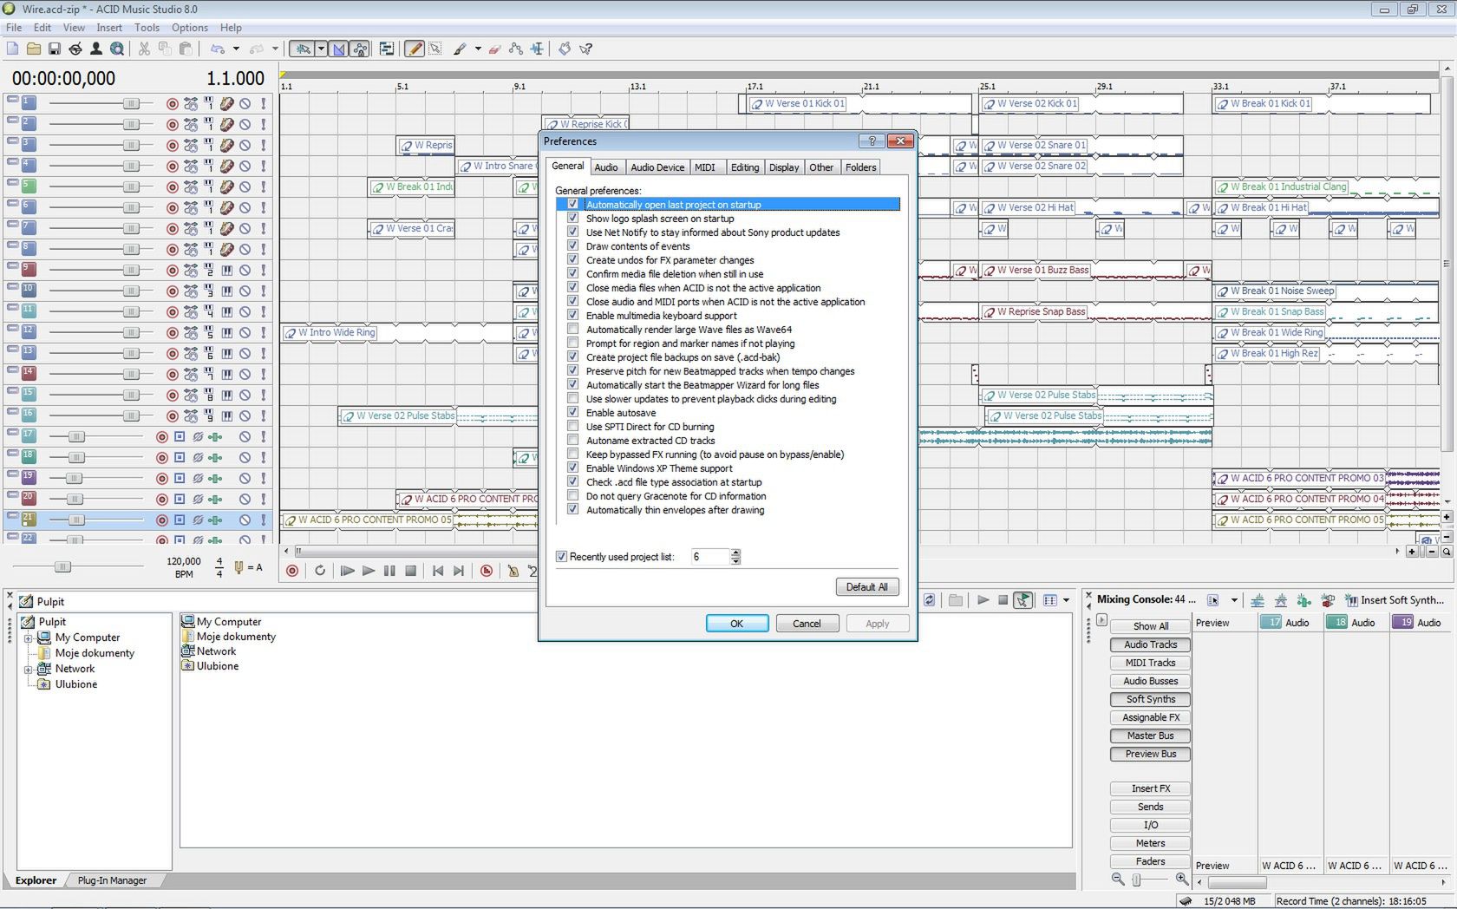Switch to the Audio Device tab

[657, 167]
